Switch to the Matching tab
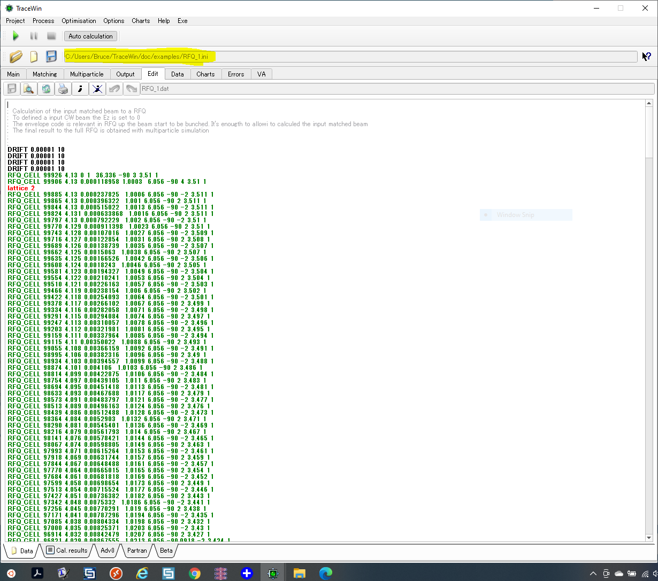Screen dimensions: 658x581 tap(45, 74)
